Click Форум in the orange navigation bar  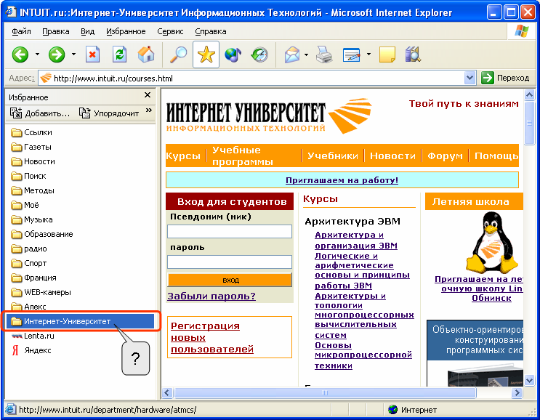click(x=445, y=156)
